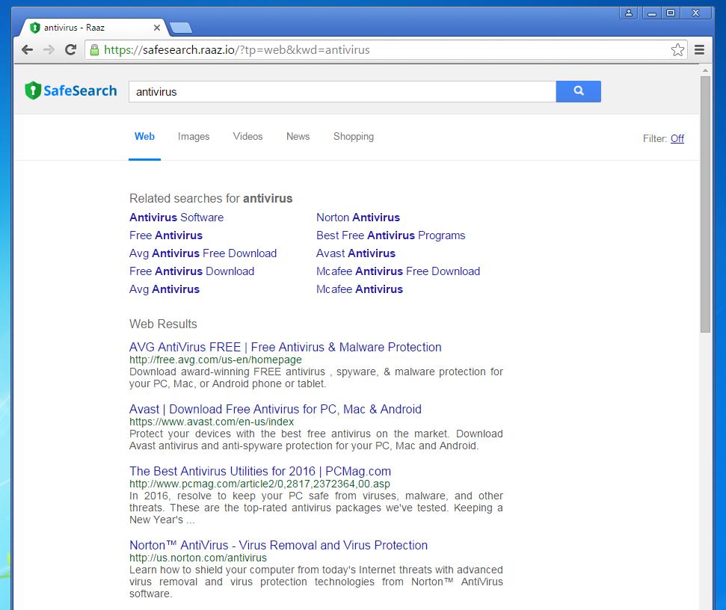The width and height of the screenshot is (726, 610).
Task: Open the 'Avast | Download Free Antivirus' result
Action: click(275, 409)
